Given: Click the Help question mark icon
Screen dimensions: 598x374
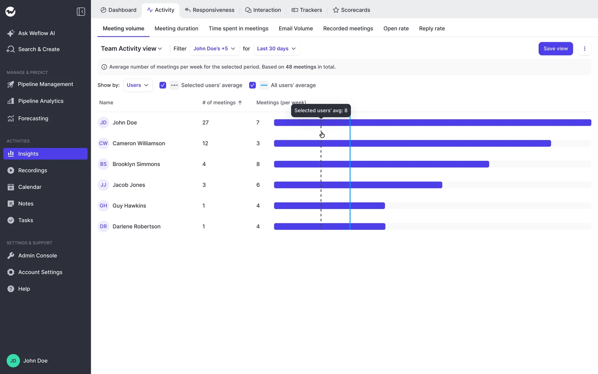Looking at the screenshot, I should point(11,289).
